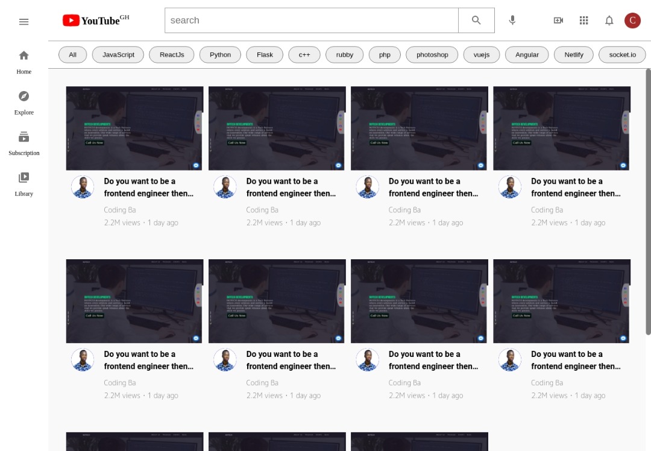Select the rubby filter chip

click(x=345, y=55)
